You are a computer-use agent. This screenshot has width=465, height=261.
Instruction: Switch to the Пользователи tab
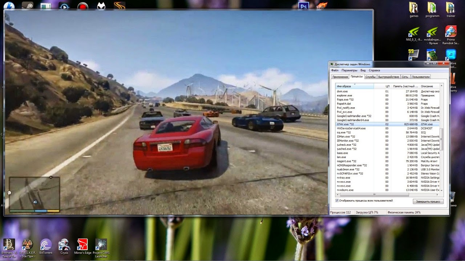(420, 77)
